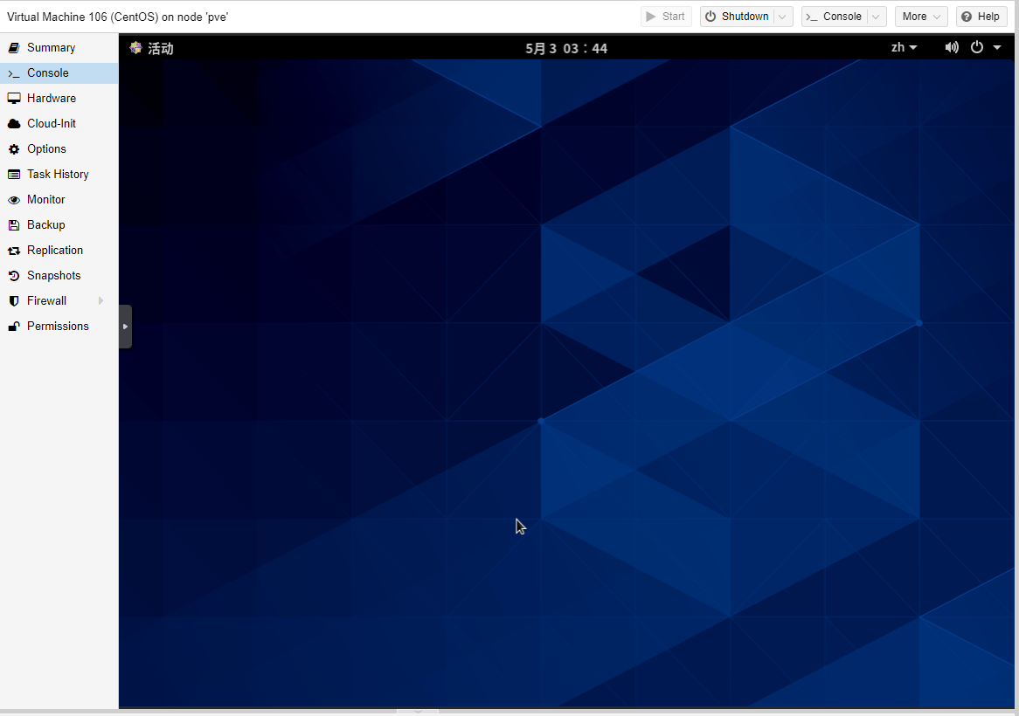This screenshot has width=1019, height=716.
Task: Select the Console tab in sidebar
Action: click(47, 73)
